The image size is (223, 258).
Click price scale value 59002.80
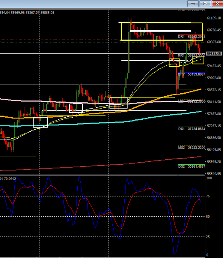(x=214, y=78)
